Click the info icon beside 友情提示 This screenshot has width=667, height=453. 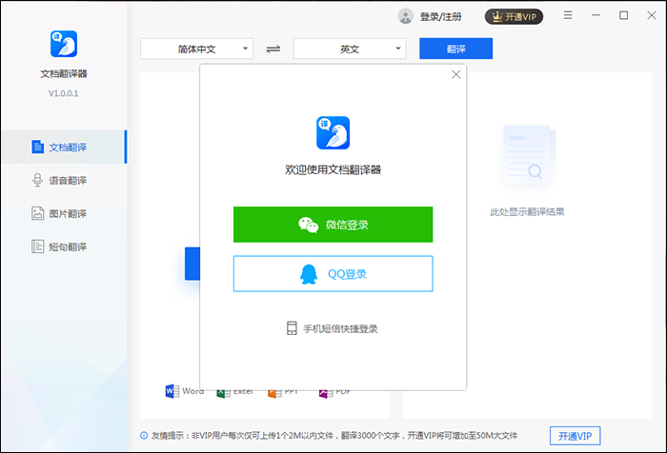coord(144,436)
